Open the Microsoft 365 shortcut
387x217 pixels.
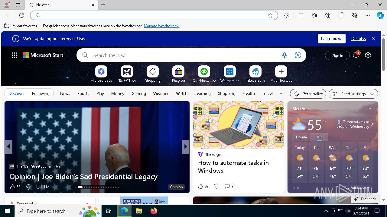tap(101, 74)
